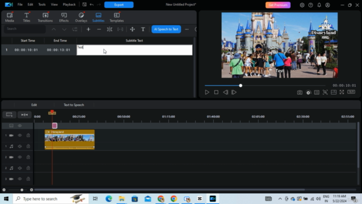
Task: Open the user account icon
Action: pos(327,5)
